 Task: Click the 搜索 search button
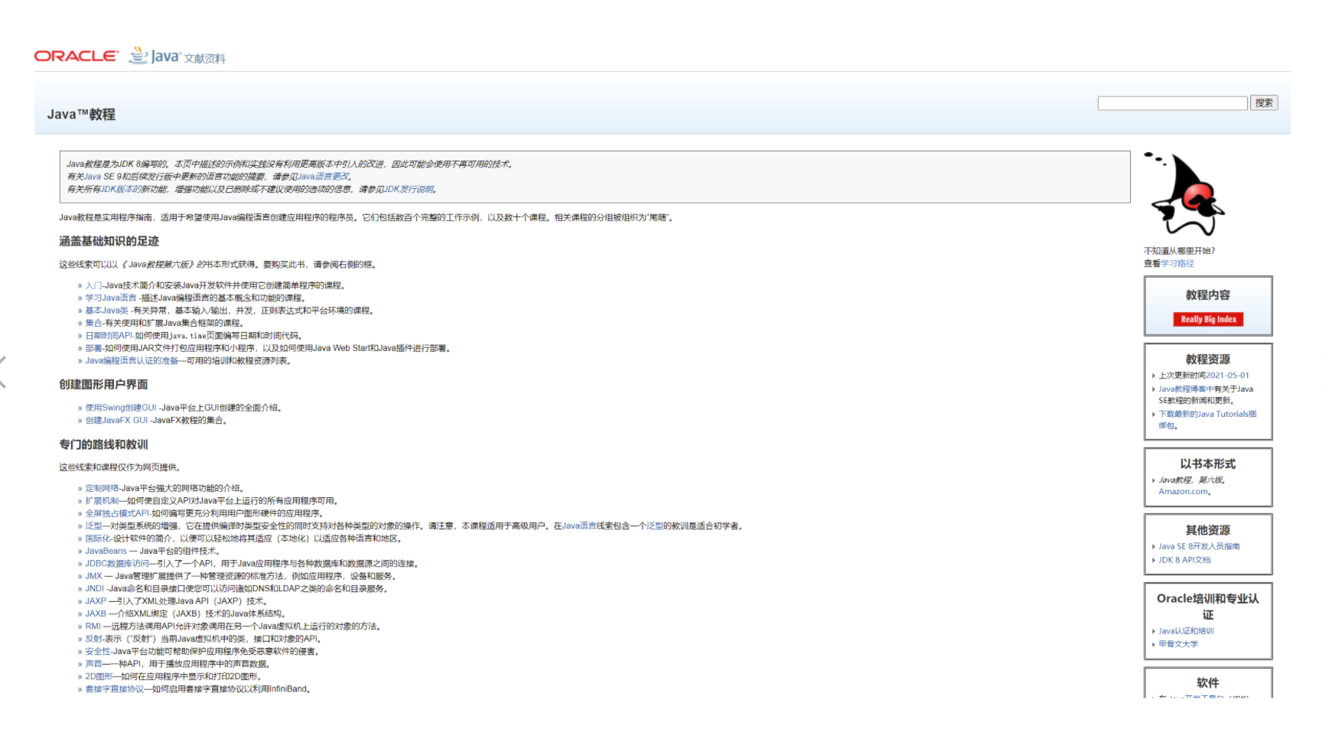coord(1264,103)
